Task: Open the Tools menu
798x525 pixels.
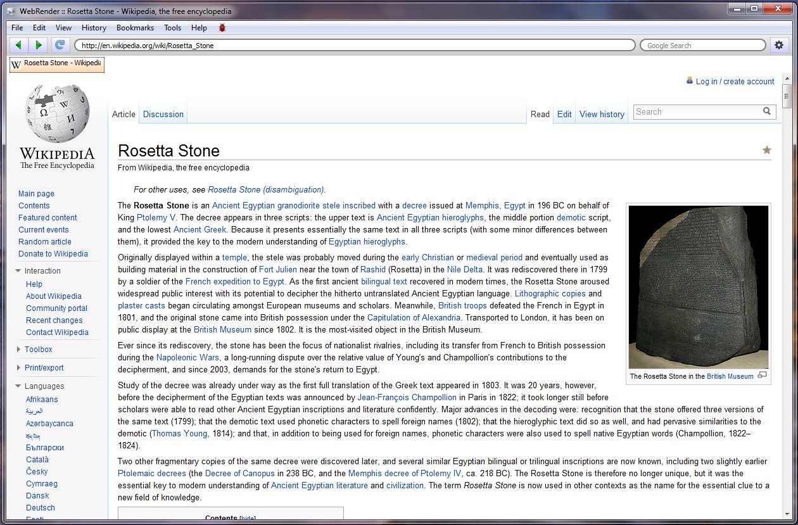Action: point(172,28)
